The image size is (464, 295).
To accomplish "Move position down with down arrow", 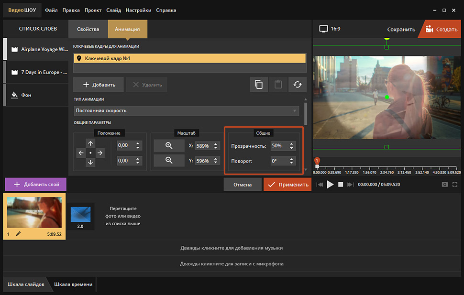I will tap(90, 163).
